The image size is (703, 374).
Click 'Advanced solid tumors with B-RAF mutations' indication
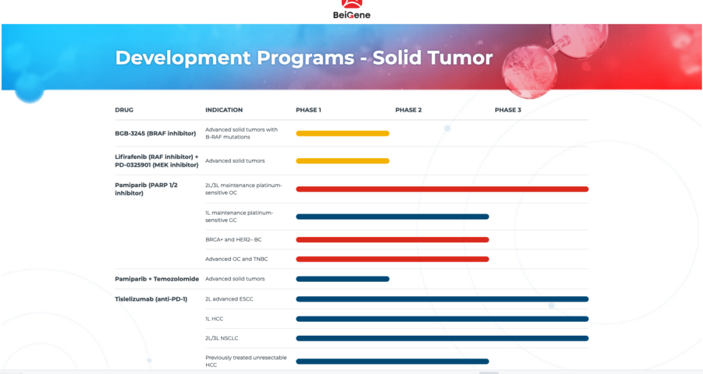pyautogui.click(x=242, y=134)
